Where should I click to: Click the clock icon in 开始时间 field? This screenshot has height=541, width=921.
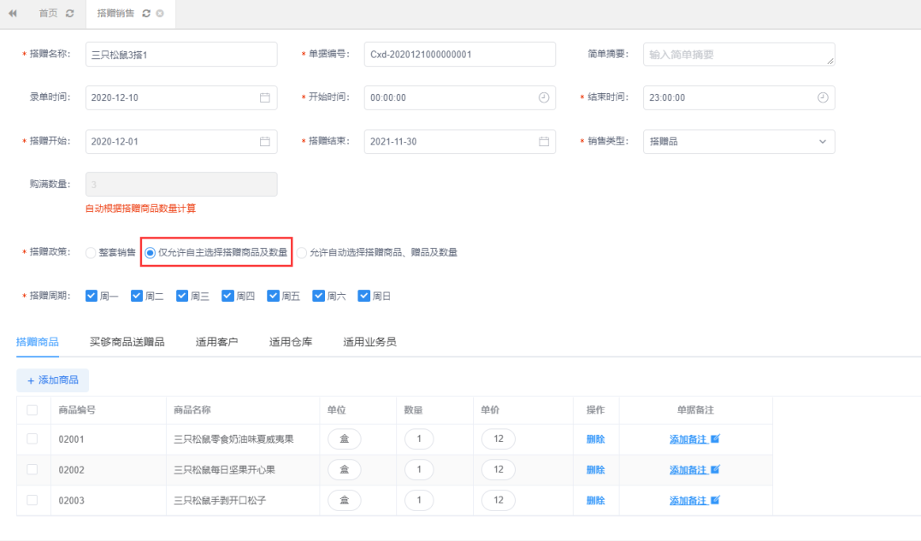click(544, 97)
